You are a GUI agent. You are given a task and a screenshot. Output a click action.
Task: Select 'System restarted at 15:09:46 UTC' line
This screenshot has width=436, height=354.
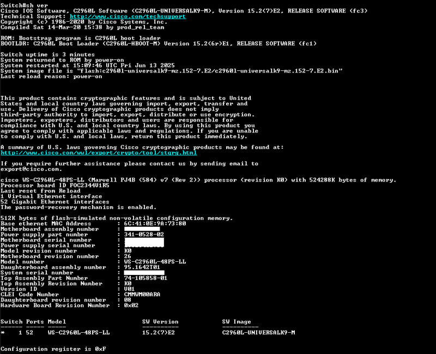click(x=88, y=65)
